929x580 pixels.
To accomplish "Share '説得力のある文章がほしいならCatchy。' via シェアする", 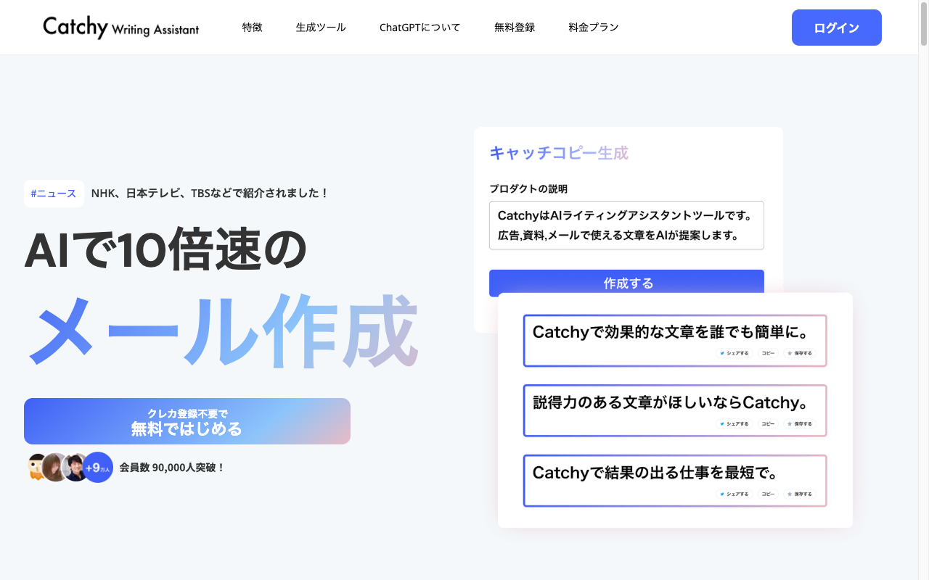I will tap(733, 424).
